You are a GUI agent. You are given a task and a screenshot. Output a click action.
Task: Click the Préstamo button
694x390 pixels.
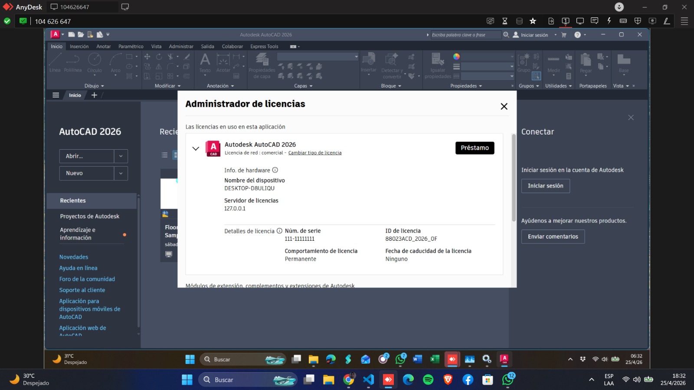click(x=475, y=148)
